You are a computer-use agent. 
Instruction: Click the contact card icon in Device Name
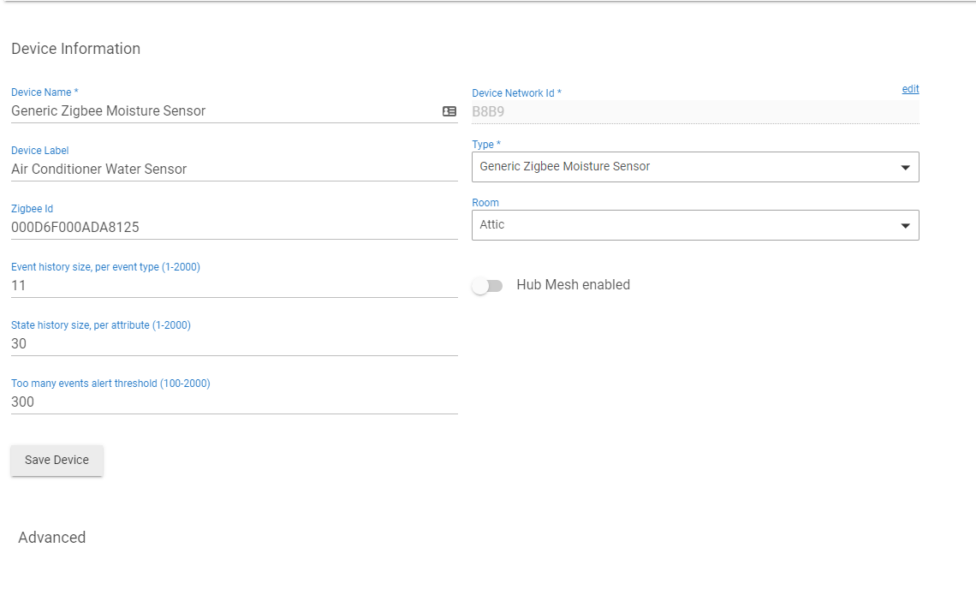[x=449, y=111]
